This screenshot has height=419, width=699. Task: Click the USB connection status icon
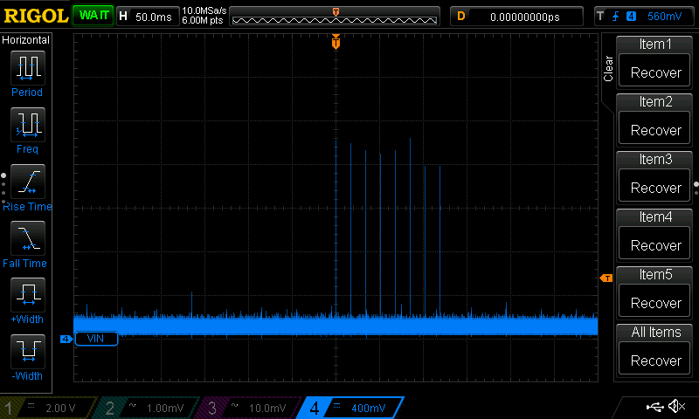point(654,407)
